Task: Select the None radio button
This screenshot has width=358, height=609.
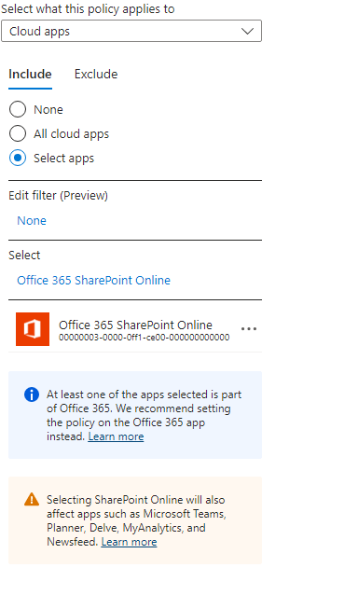Action: (x=18, y=109)
